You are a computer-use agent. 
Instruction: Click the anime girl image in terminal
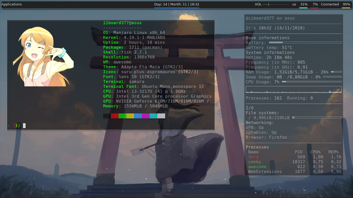tap(43, 56)
